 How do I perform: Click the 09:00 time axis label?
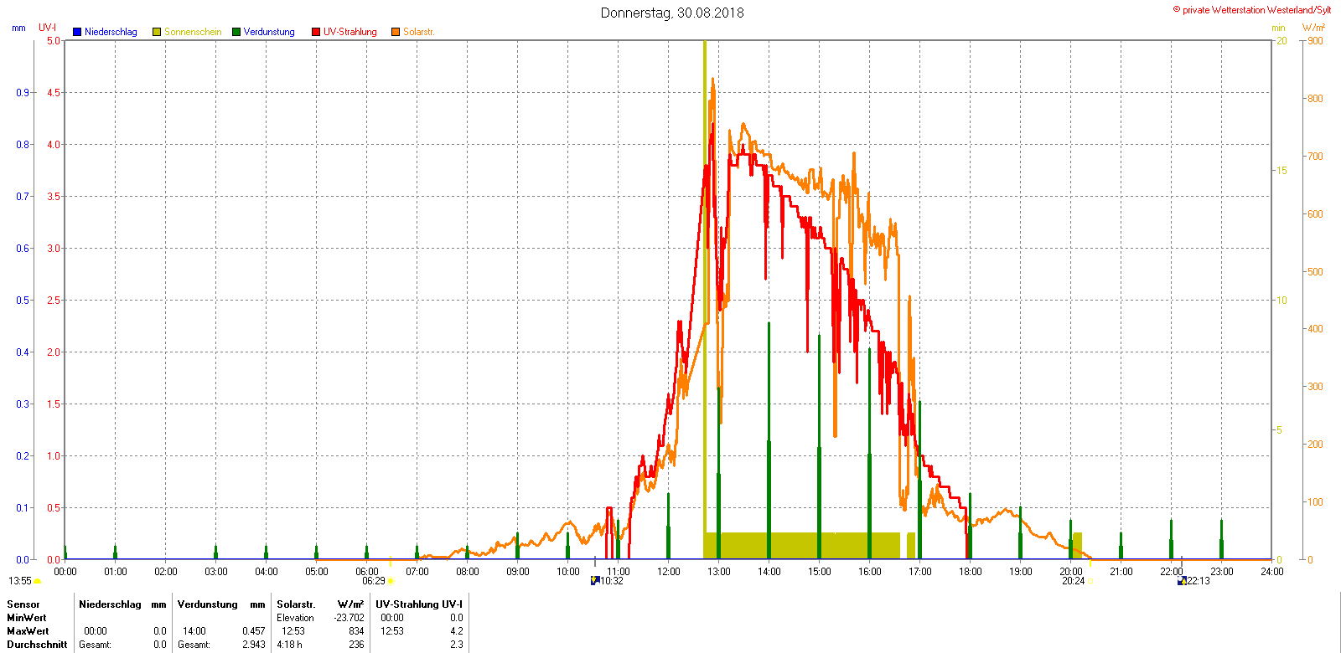point(518,572)
